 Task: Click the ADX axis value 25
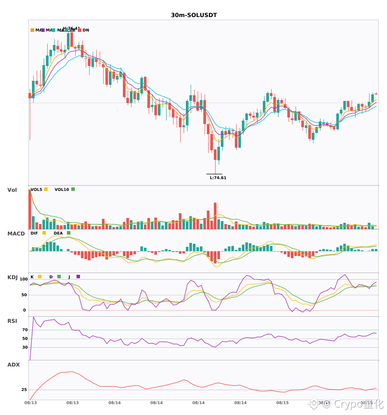(x=24, y=390)
